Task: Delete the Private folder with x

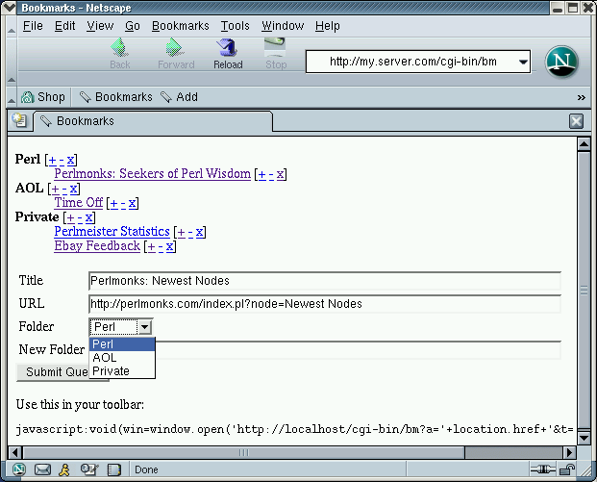Action: (x=88, y=218)
